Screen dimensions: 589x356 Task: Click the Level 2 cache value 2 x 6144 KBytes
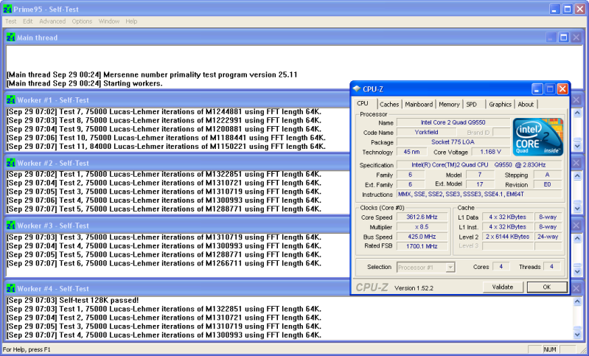[x=507, y=237]
